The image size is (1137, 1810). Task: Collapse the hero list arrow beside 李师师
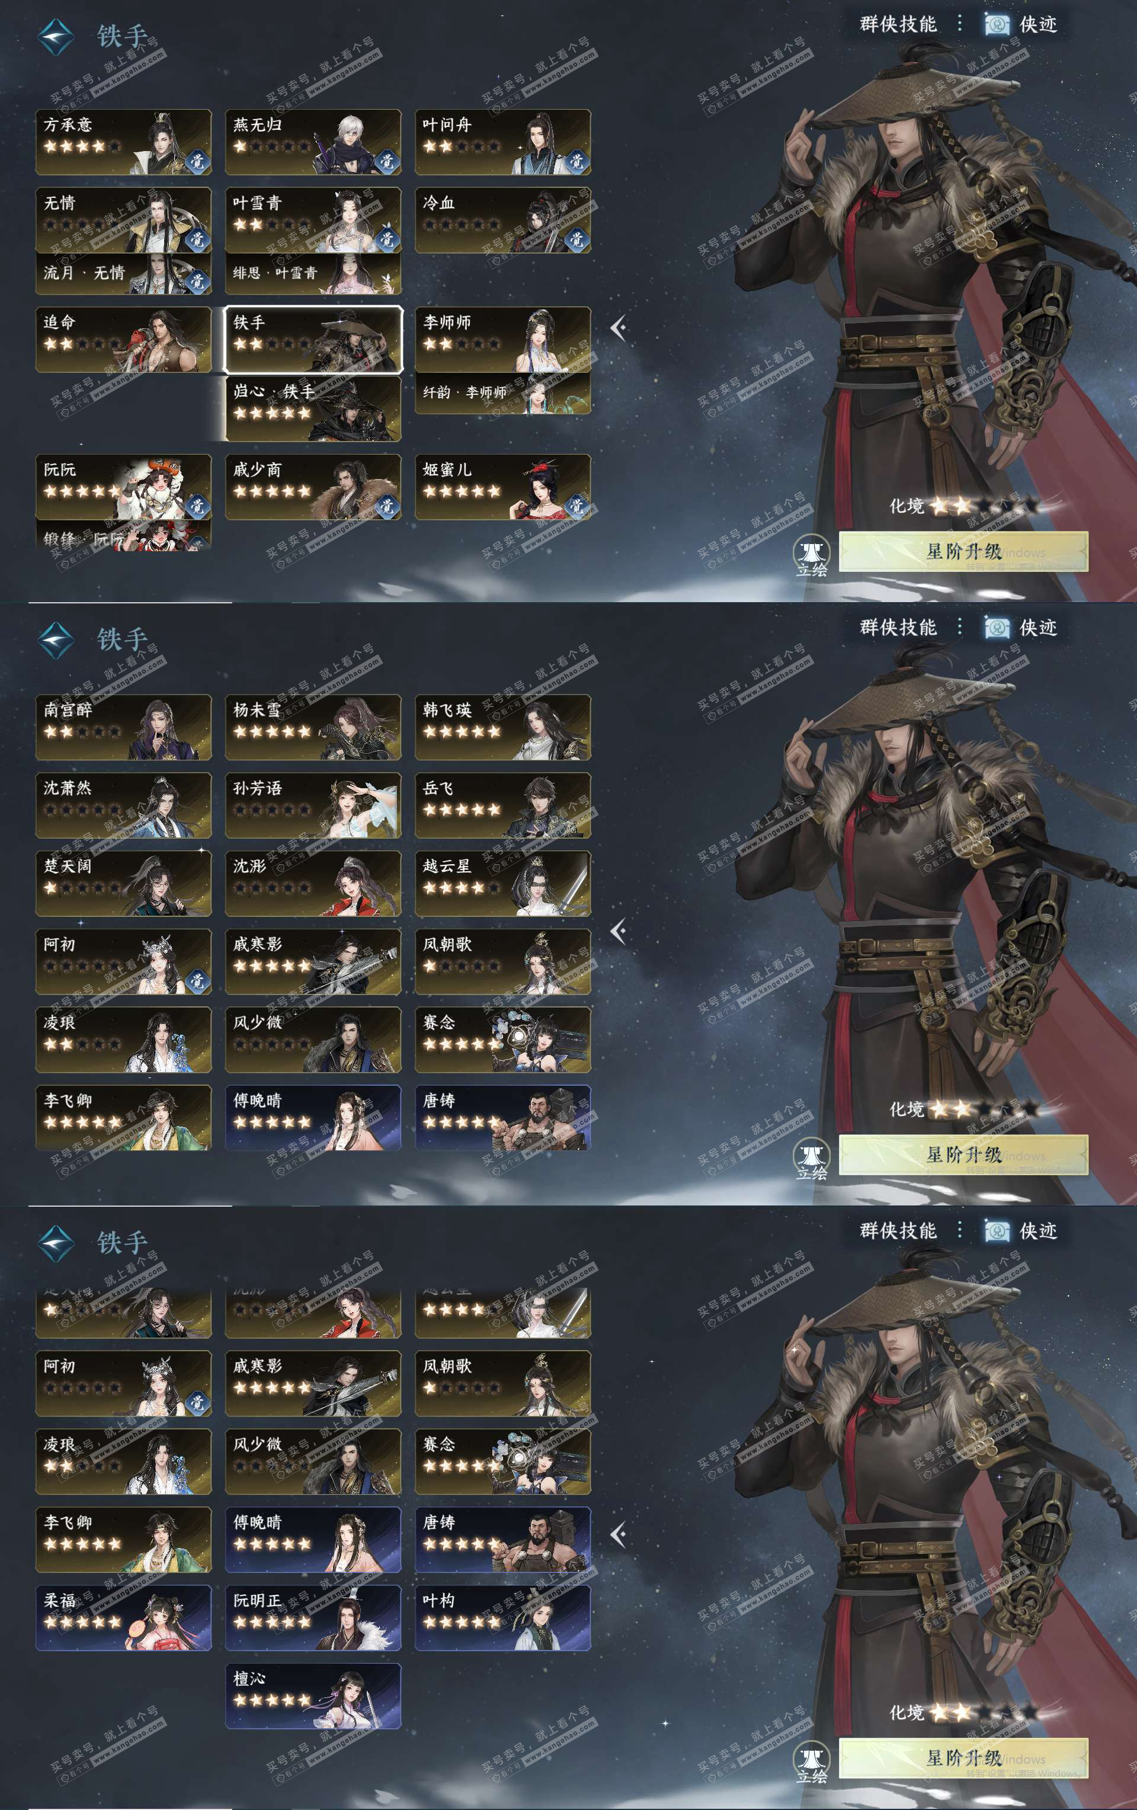(x=619, y=328)
